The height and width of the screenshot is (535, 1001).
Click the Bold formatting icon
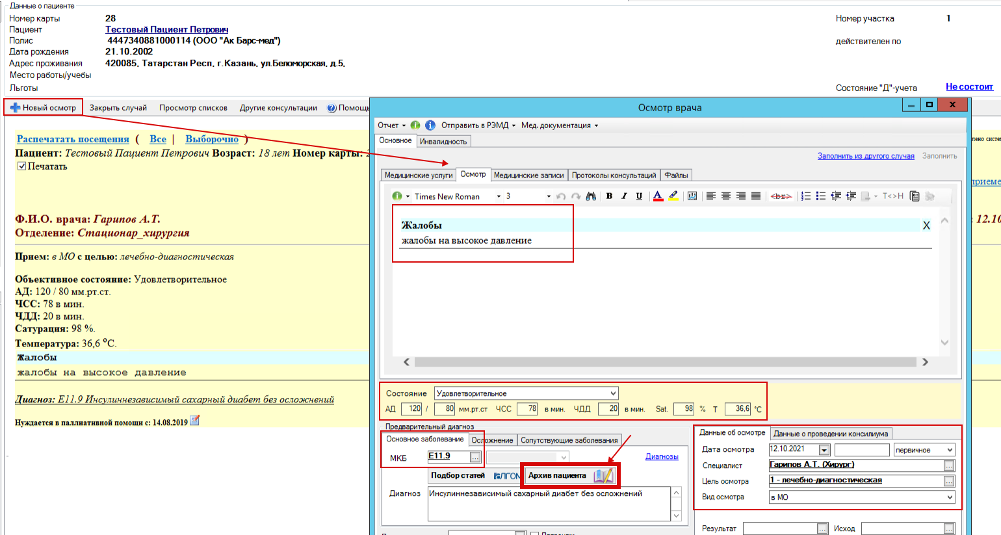pos(609,196)
